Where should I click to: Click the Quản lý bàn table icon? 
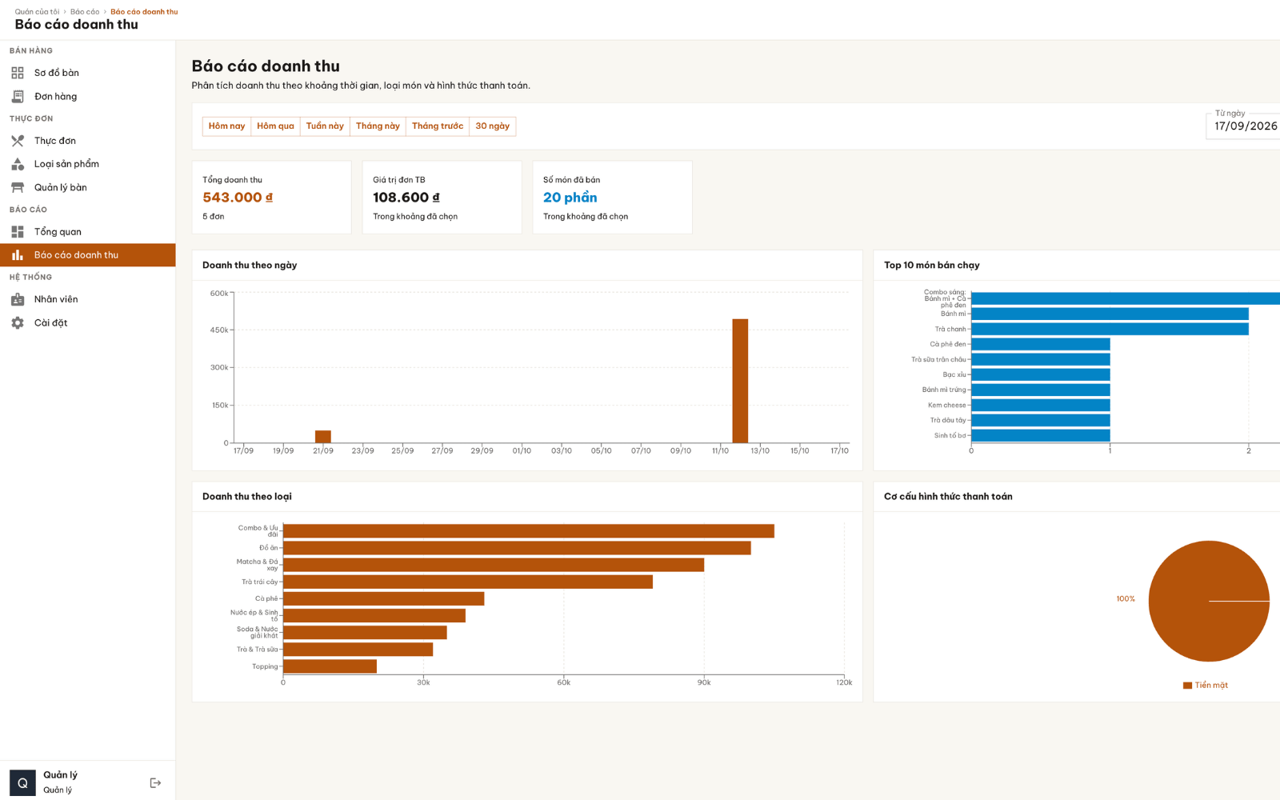(18, 187)
